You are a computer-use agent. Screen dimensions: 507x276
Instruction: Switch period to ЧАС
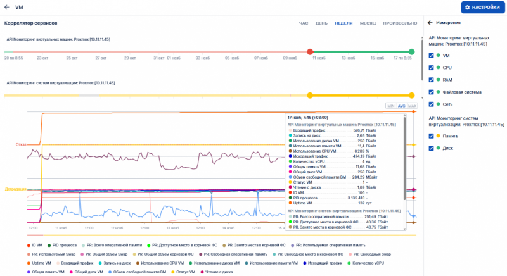(x=304, y=23)
